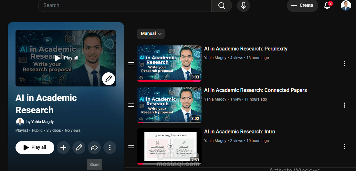This screenshot has width=356, height=171.
Task: Click the playlist title 'AI in Academic Research'
Action: 46,104
